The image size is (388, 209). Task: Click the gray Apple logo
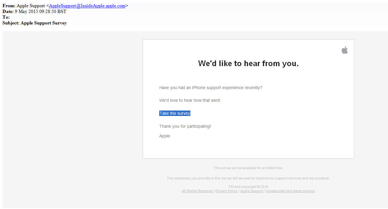click(x=345, y=50)
